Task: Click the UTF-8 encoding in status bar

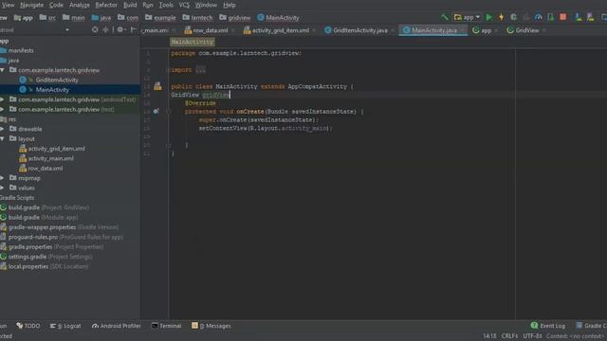Action: click(x=532, y=336)
